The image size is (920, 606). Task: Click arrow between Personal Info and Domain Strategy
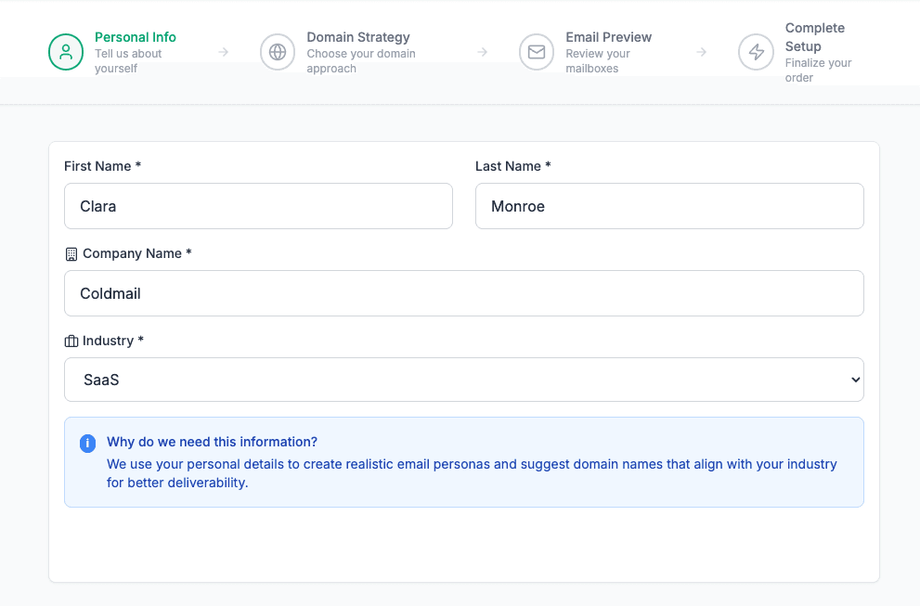pyautogui.click(x=223, y=52)
